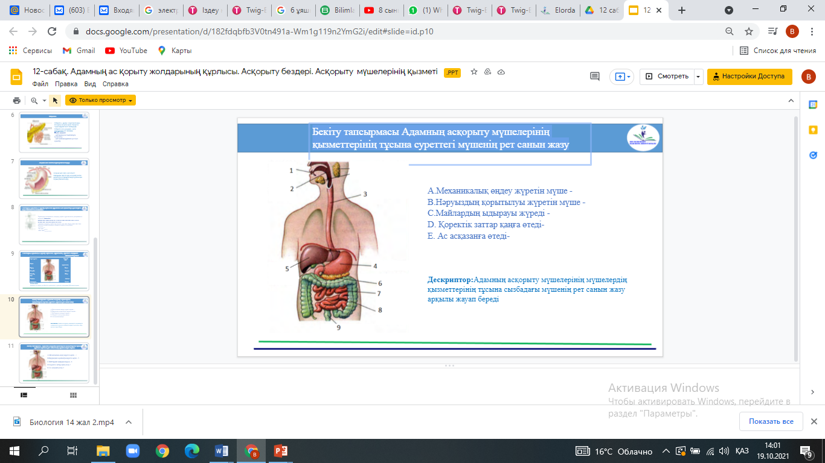The image size is (825, 463).
Task: Open the Google Slides home icon
Action: coord(17,77)
